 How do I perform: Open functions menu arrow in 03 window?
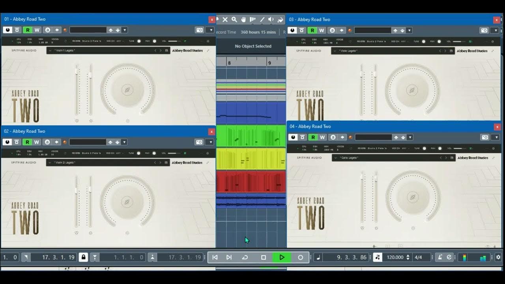pyautogui.click(x=496, y=30)
